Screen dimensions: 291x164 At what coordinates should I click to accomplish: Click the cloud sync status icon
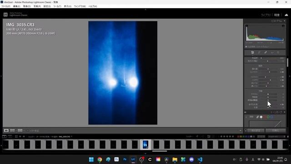pos(286,15)
